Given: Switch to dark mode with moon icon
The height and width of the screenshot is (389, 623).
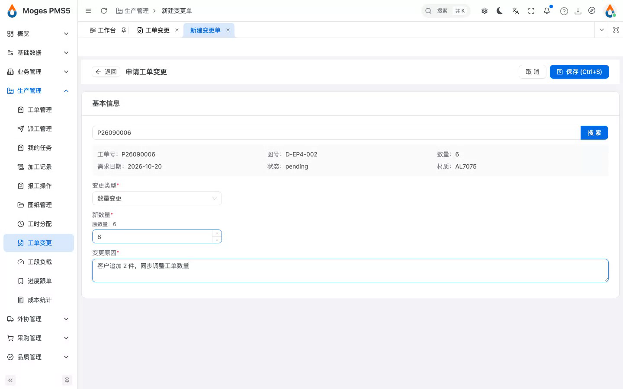Looking at the screenshot, I should click(500, 11).
